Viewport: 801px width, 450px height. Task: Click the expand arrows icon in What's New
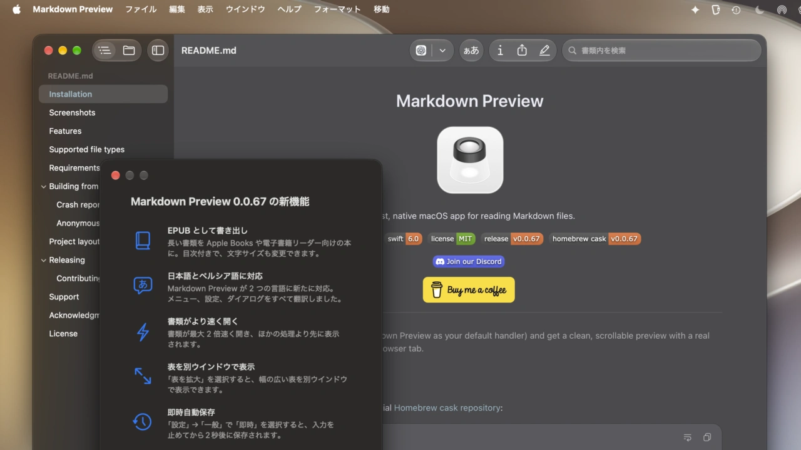pyautogui.click(x=143, y=376)
